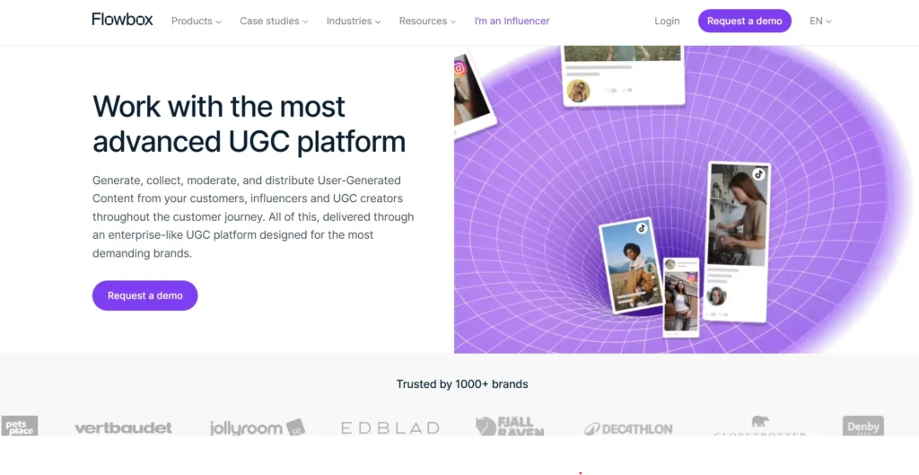Viewport: 919px width, 475px height.
Task: Click the Fjällräven brand logo
Action: tap(510, 427)
